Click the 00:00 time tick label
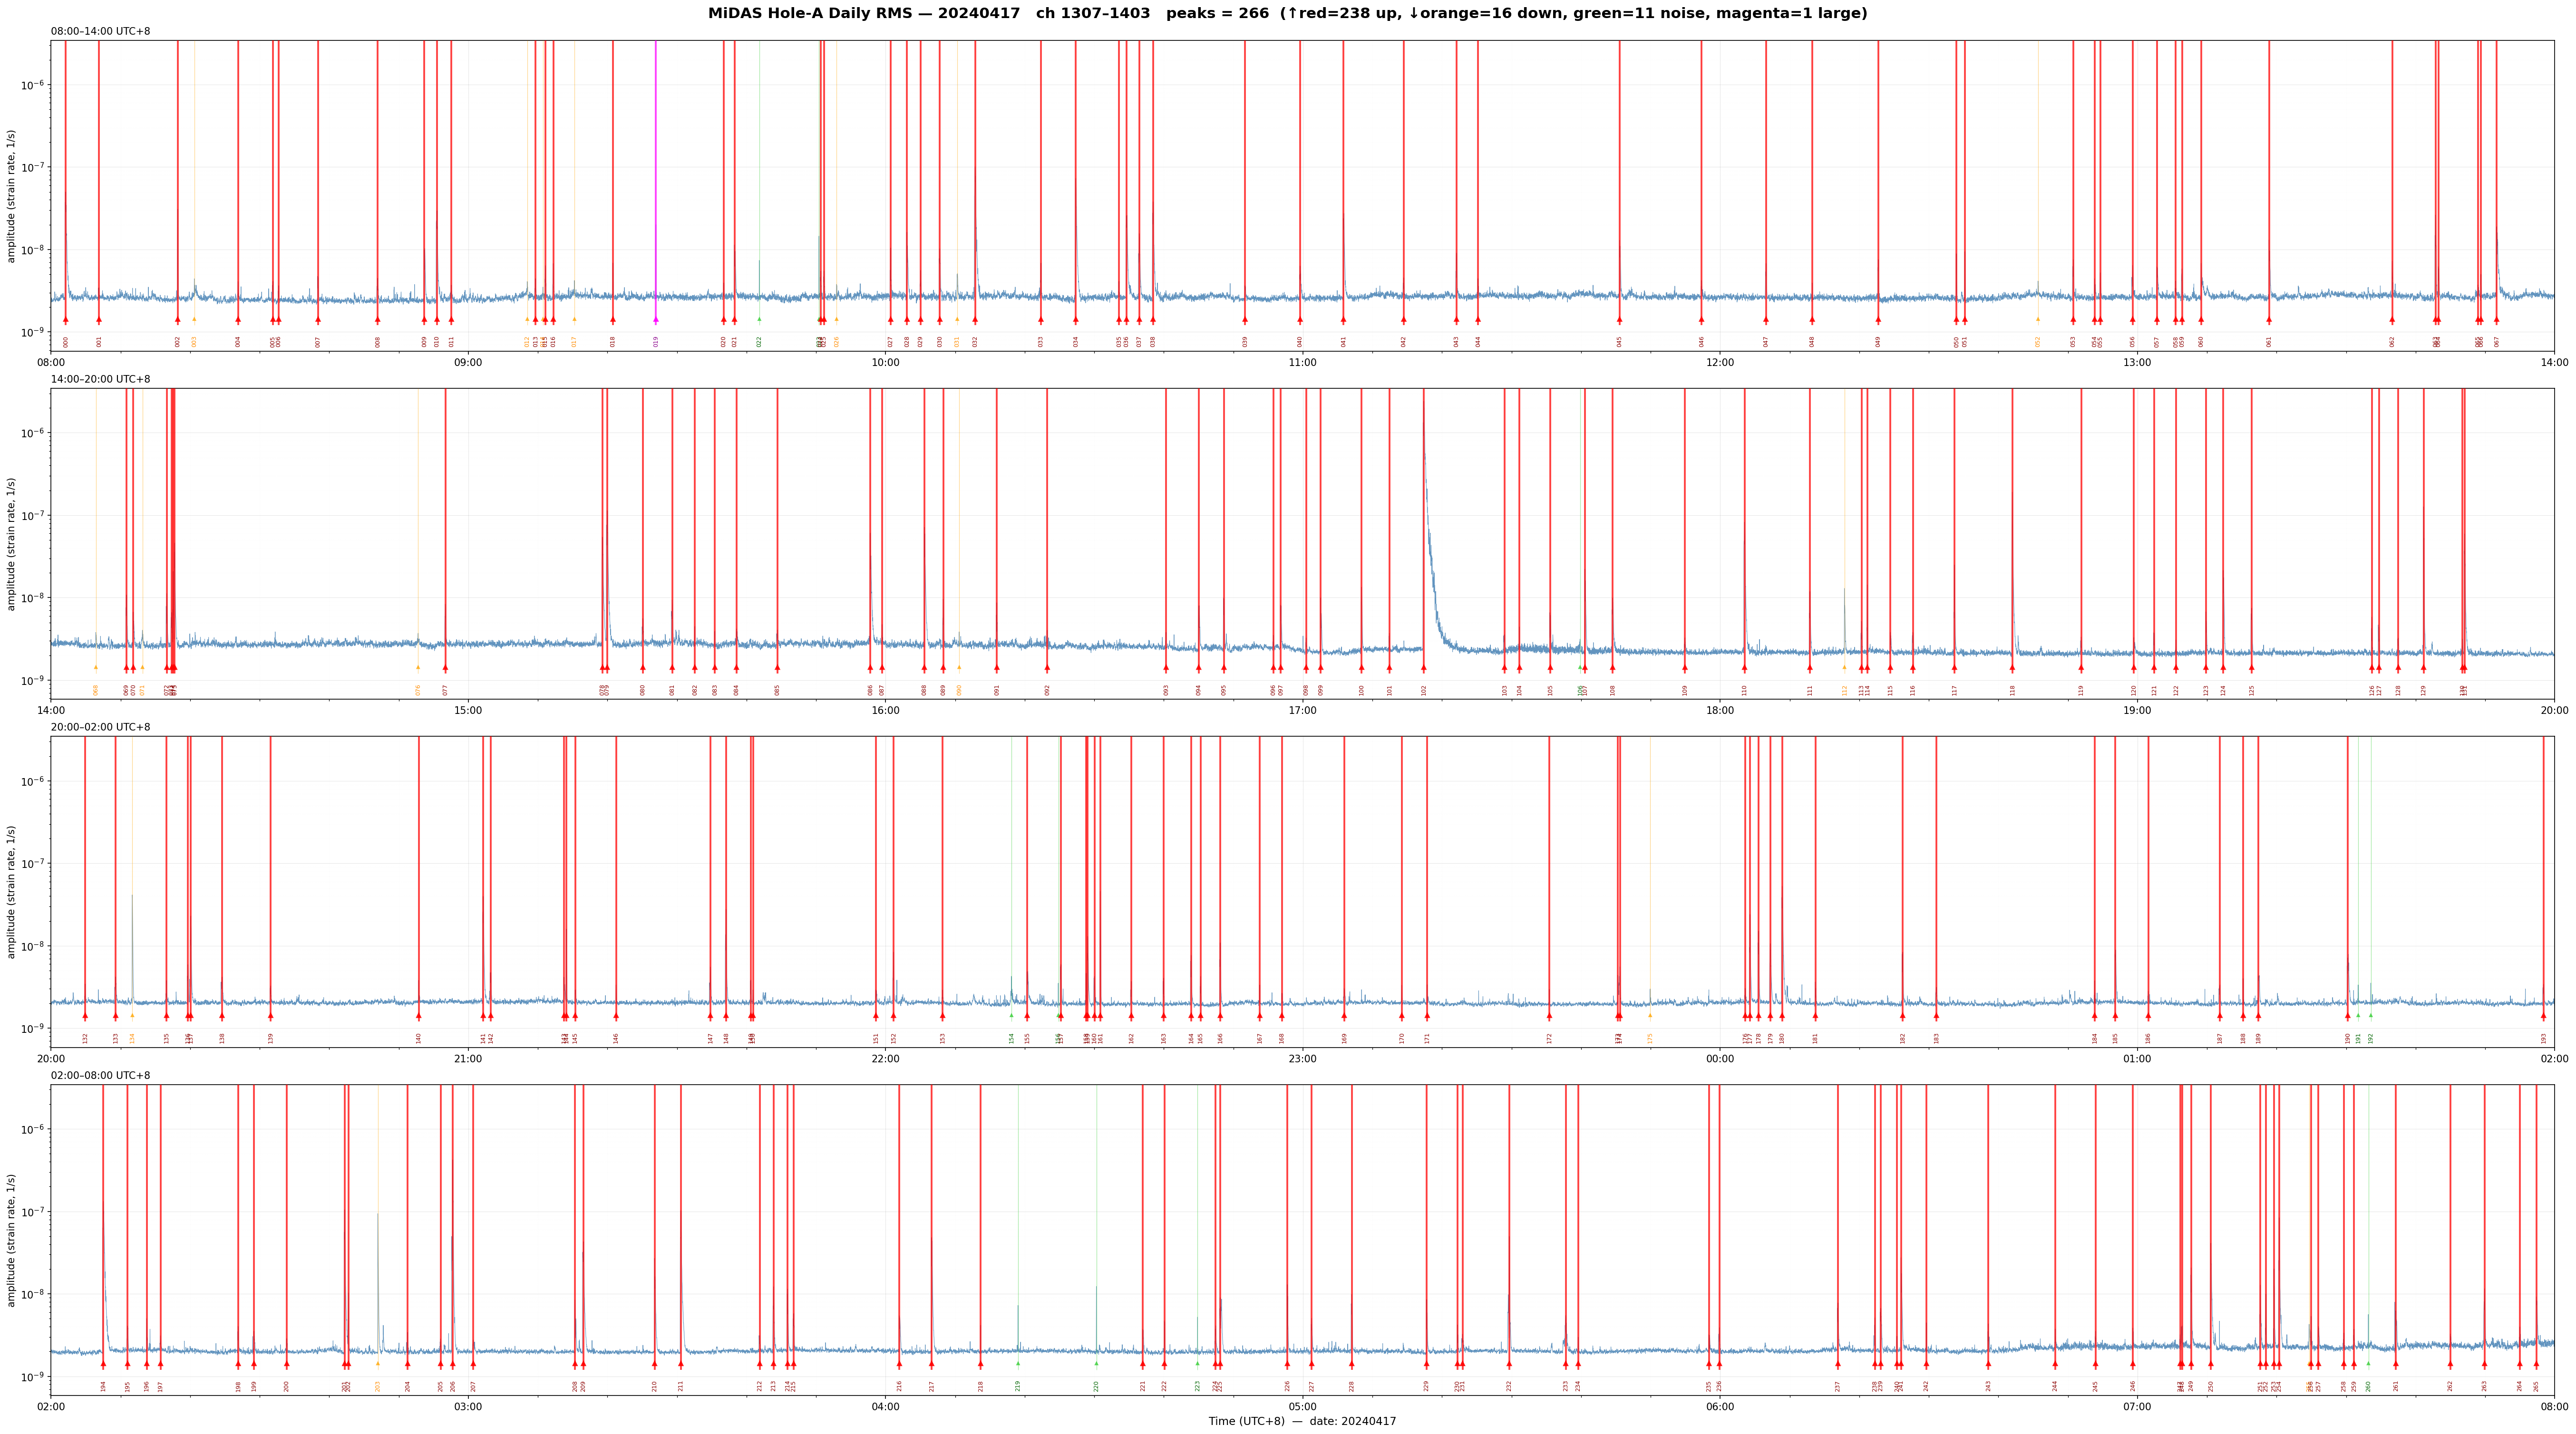This screenshot has width=2576, height=1434. click(1720, 1058)
